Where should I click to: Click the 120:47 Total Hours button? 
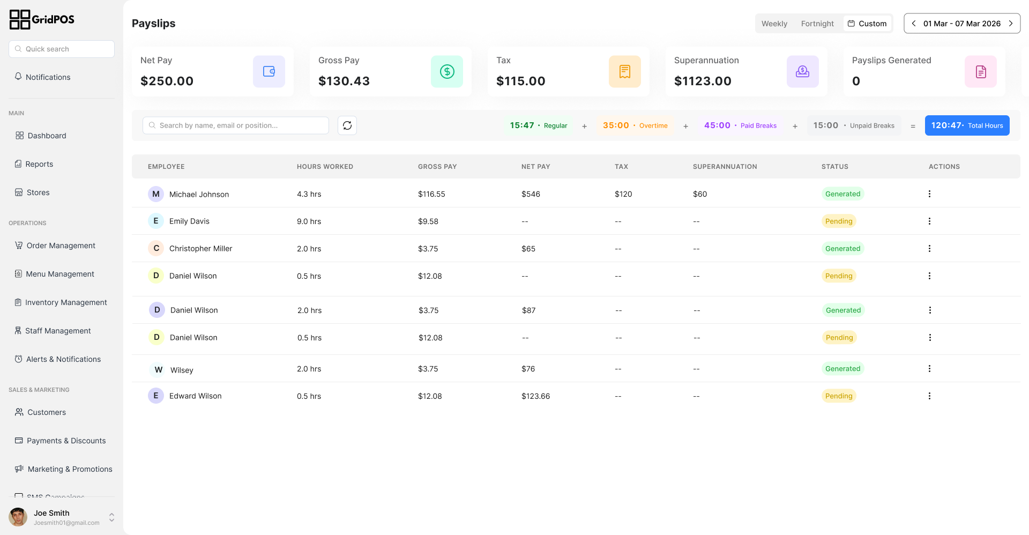pyautogui.click(x=967, y=125)
